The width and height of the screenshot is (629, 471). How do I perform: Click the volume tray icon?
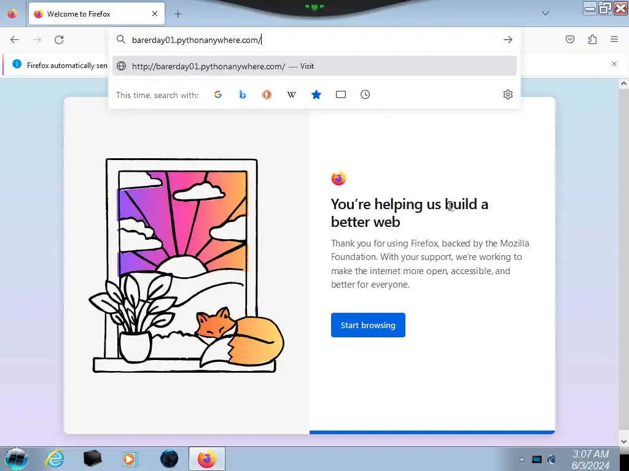click(x=552, y=459)
